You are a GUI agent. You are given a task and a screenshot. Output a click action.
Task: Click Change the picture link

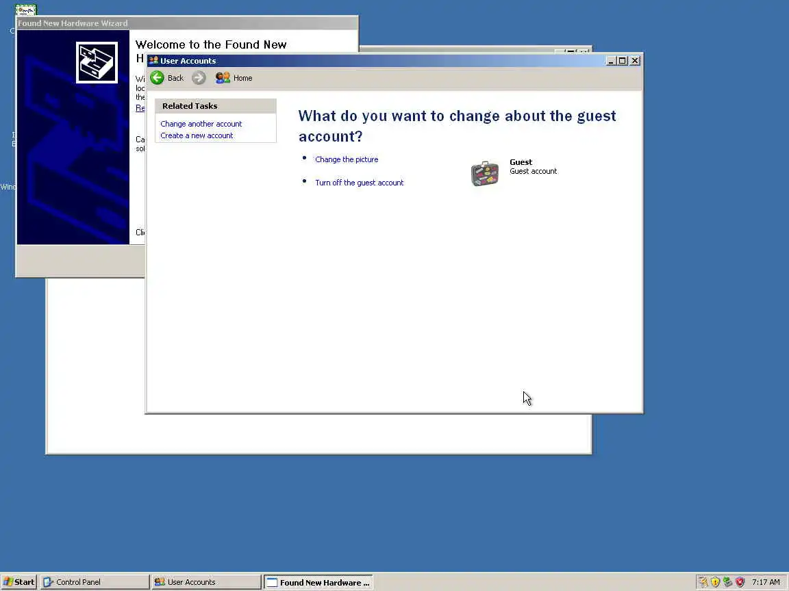click(347, 159)
